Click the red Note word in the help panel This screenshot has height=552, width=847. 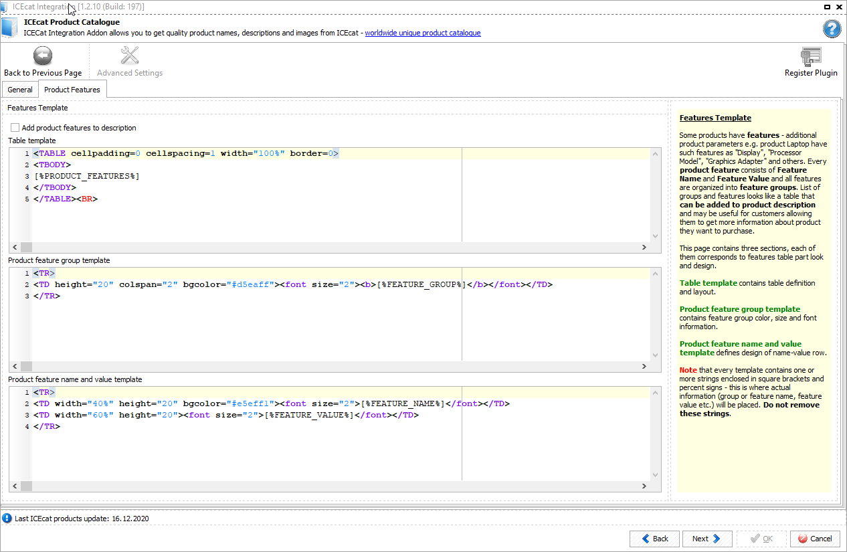688,370
